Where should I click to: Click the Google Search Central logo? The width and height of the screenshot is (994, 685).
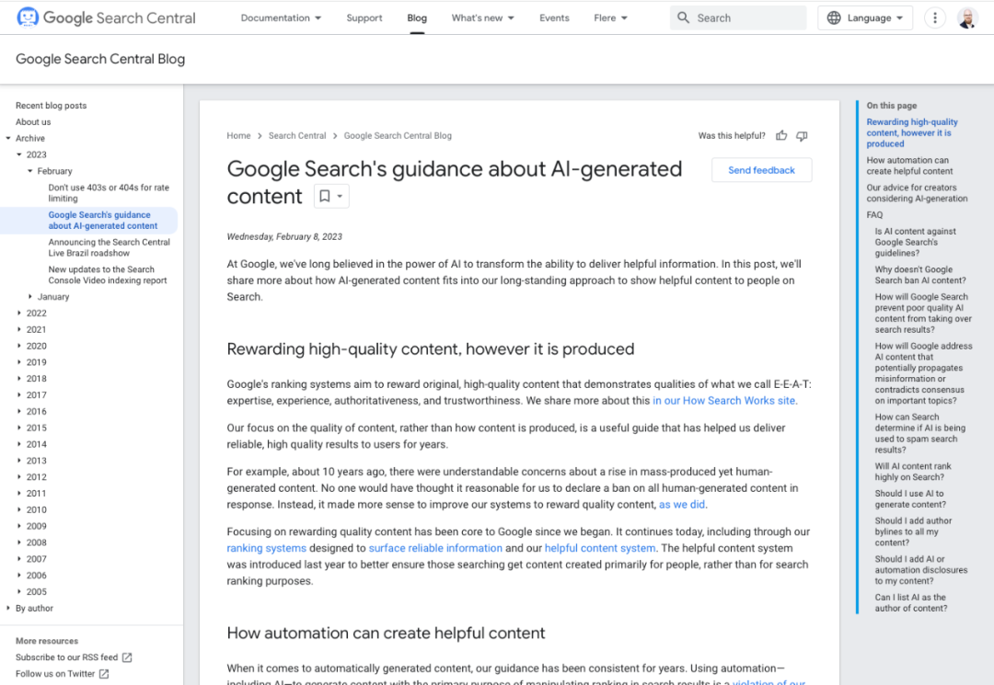tap(107, 17)
